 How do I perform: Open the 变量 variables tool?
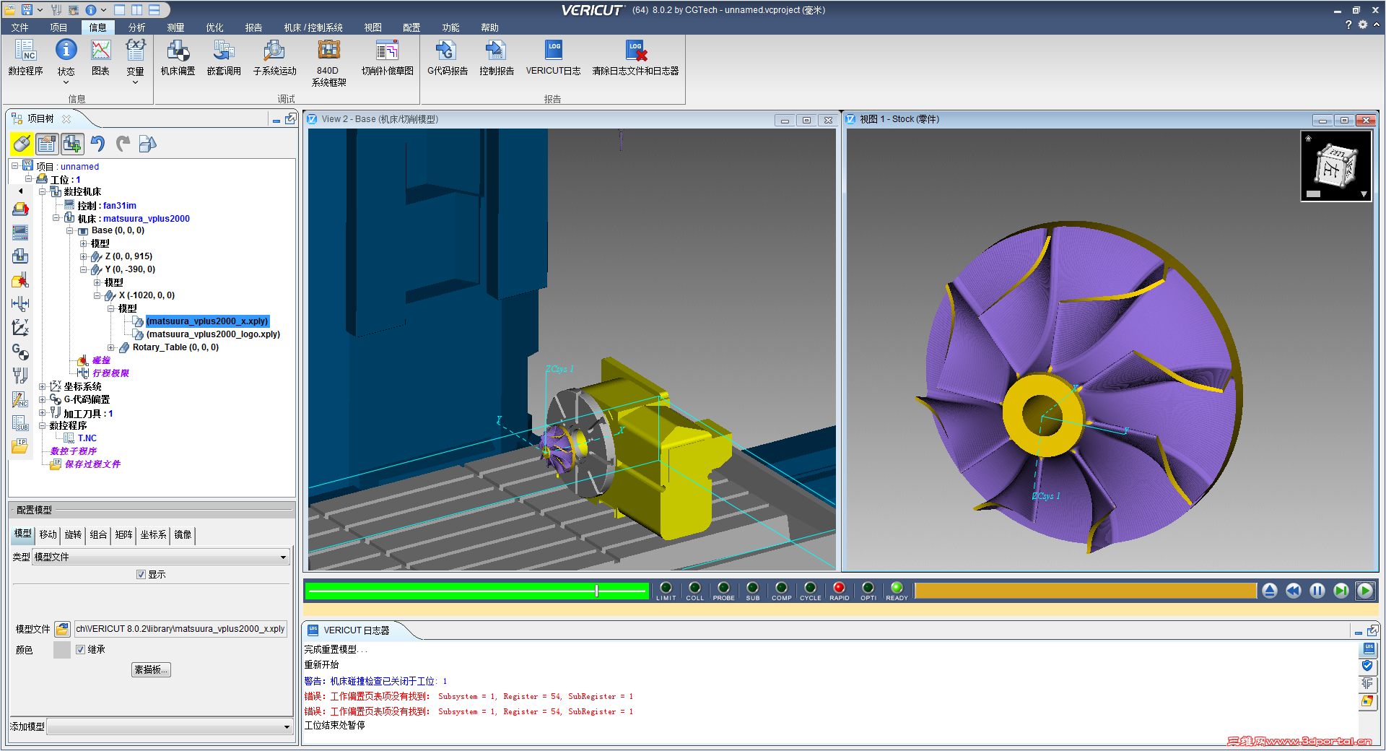tap(135, 61)
